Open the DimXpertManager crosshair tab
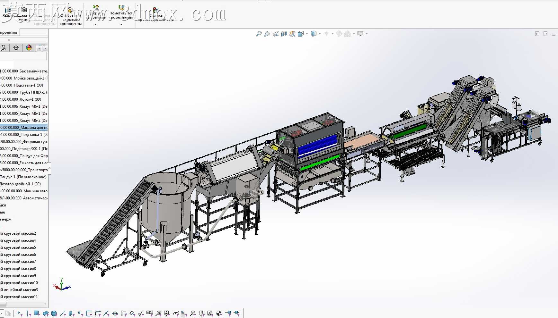 tap(16, 48)
